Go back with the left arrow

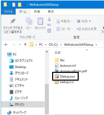(x=6, y=45)
